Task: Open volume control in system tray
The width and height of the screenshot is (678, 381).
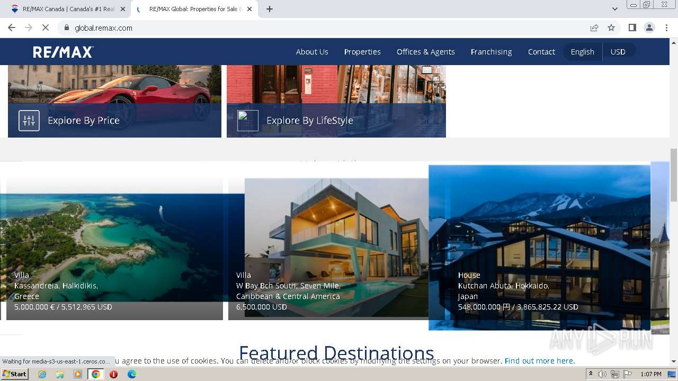Action: point(602,374)
